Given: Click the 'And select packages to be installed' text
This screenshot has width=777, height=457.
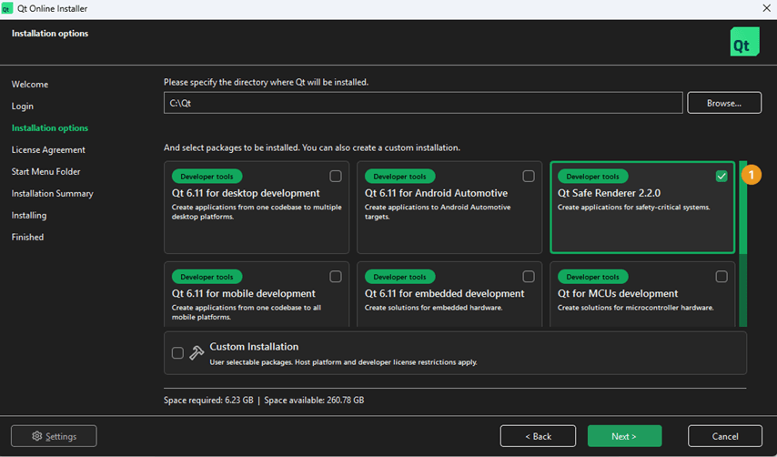Looking at the screenshot, I should pyautogui.click(x=312, y=147).
